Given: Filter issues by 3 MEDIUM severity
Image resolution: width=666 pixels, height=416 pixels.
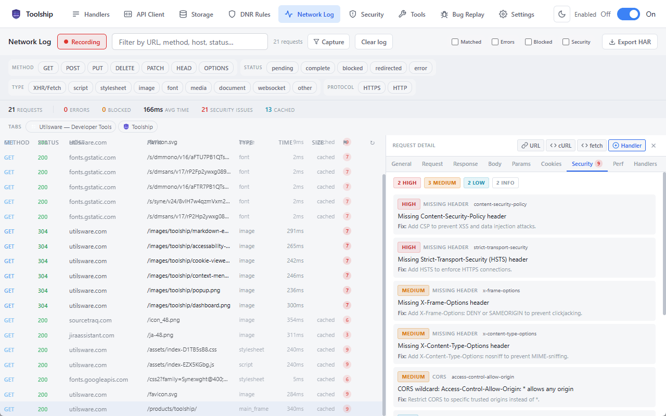Looking at the screenshot, I should click(x=442, y=183).
